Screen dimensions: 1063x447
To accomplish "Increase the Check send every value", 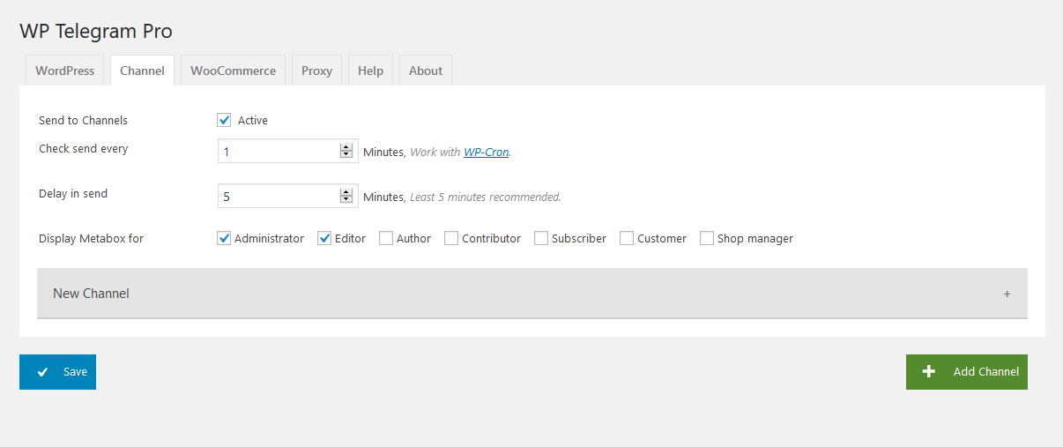I will (346, 147).
